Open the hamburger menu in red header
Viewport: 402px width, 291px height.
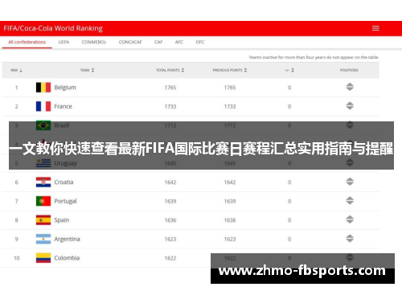pyautogui.click(x=375, y=28)
